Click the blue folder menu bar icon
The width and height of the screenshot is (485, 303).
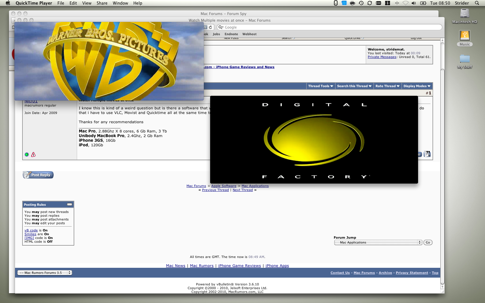344,3
